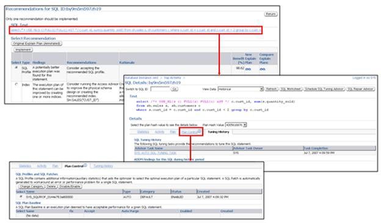Click the Delete button for SQL profile
This screenshot has width=381, height=223.
[51, 186]
